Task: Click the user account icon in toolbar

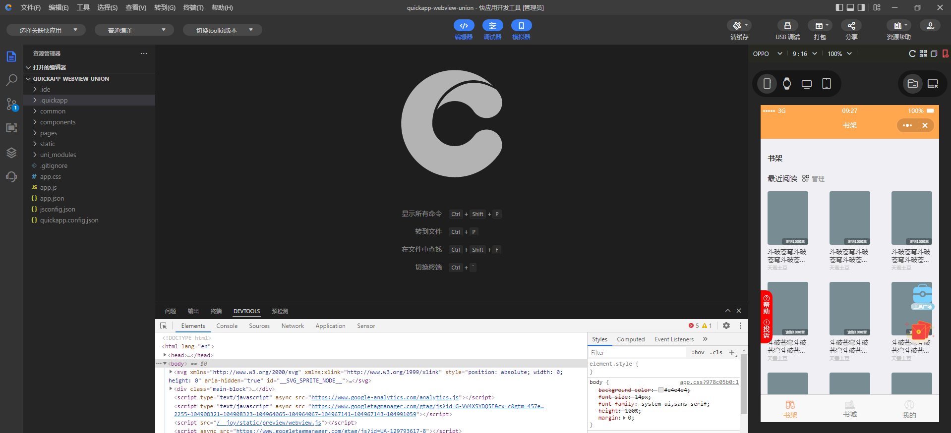Action: 930,26
